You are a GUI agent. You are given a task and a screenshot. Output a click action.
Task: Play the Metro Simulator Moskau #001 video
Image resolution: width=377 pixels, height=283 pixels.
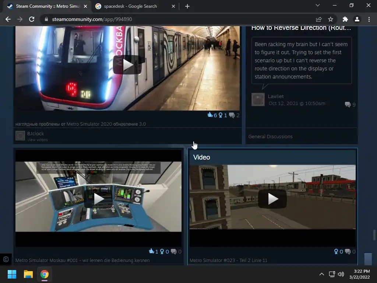click(98, 199)
